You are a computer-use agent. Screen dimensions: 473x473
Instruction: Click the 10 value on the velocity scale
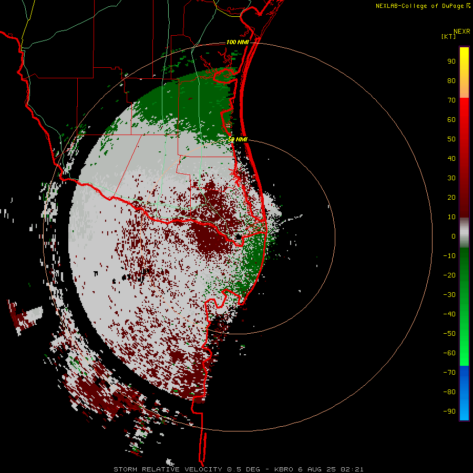point(451,217)
